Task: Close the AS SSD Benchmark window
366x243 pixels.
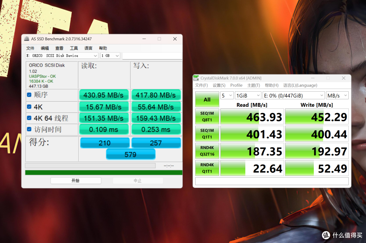Action: [175, 39]
